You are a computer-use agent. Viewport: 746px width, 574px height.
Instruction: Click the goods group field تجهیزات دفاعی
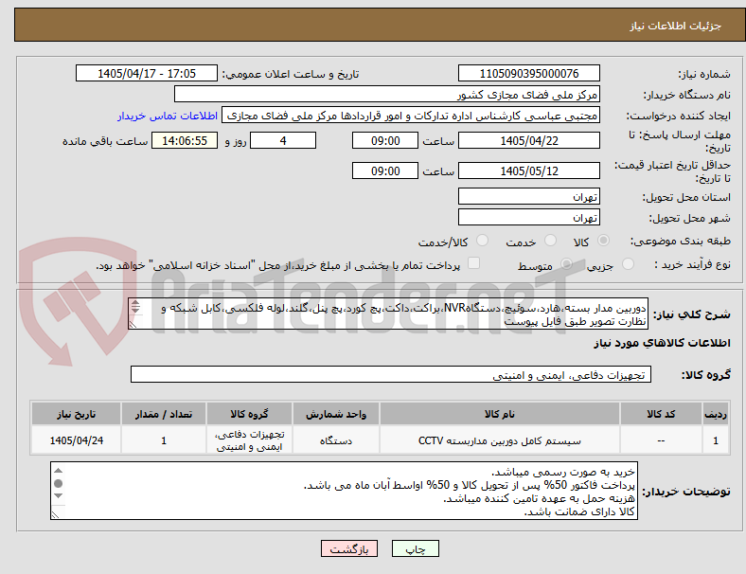click(391, 374)
